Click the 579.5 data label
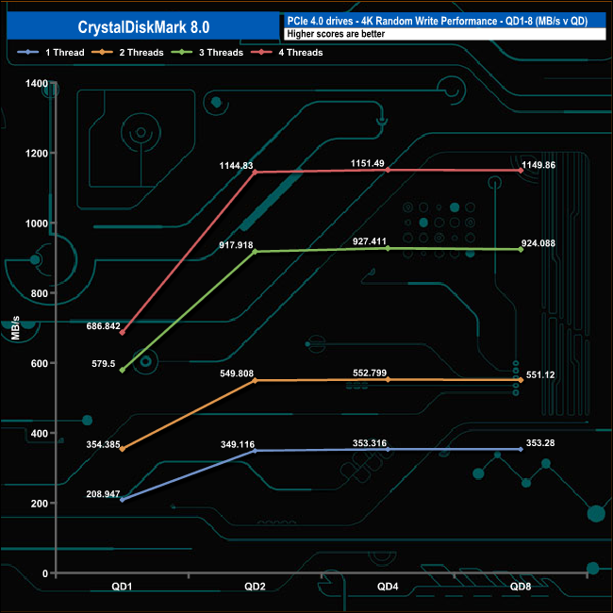The image size is (613, 613). point(104,364)
